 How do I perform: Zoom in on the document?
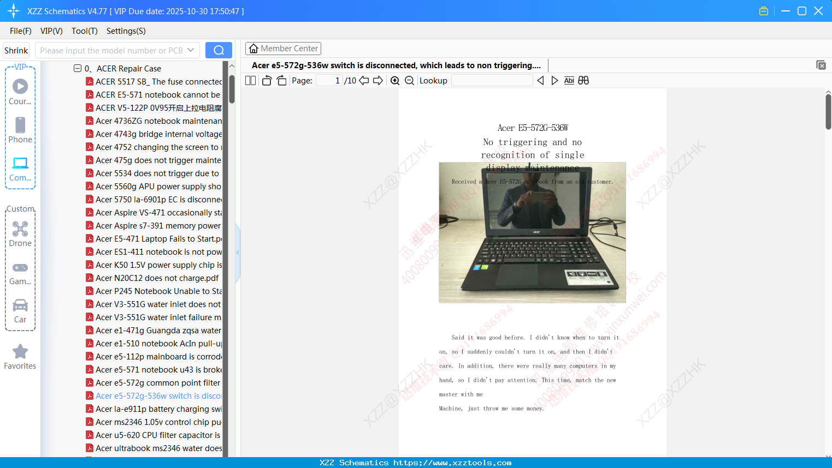point(395,81)
